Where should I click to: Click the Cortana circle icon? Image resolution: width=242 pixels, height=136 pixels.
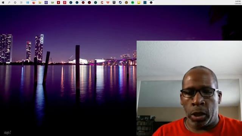tap(15, 3)
